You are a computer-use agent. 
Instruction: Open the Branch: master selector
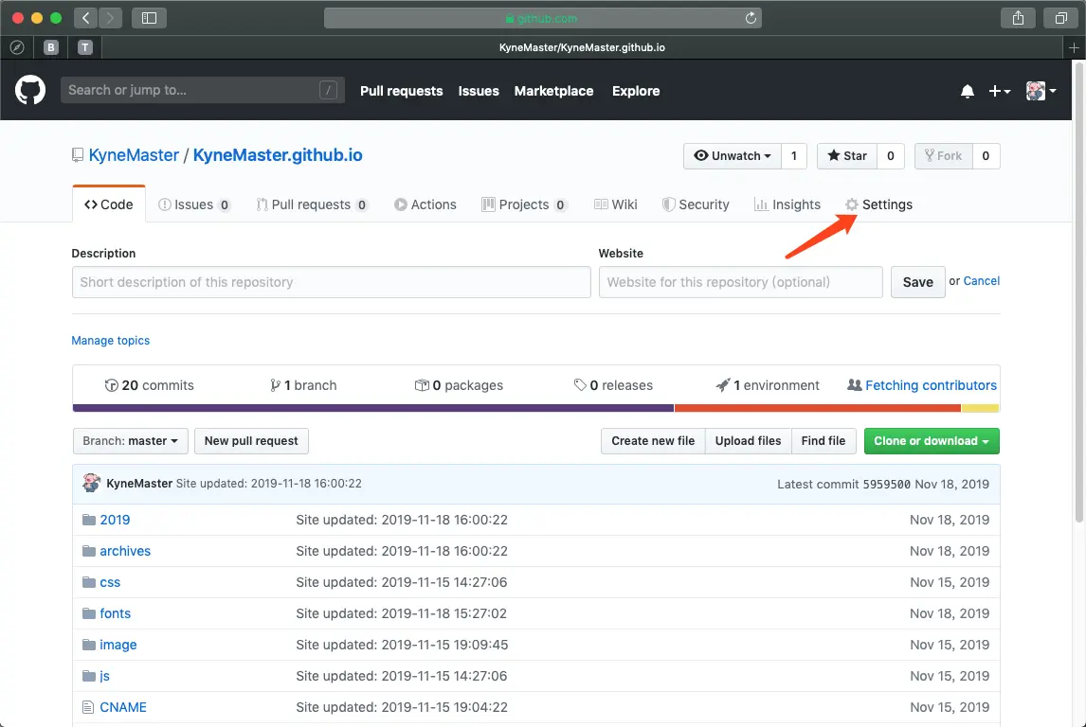pyautogui.click(x=130, y=440)
